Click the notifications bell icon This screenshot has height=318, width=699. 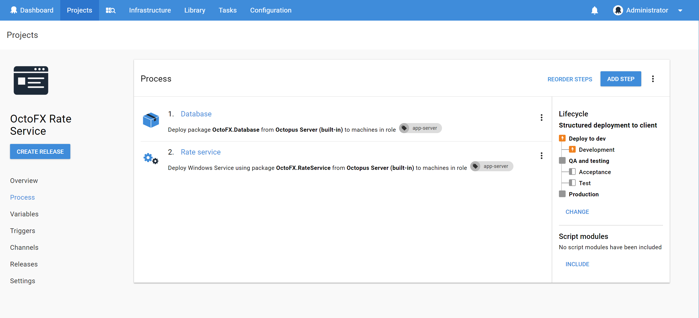coord(594,10)
